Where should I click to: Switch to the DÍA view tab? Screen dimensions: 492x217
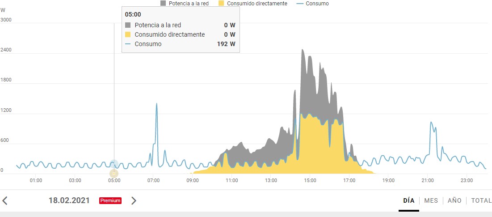[x=409, y=200]
